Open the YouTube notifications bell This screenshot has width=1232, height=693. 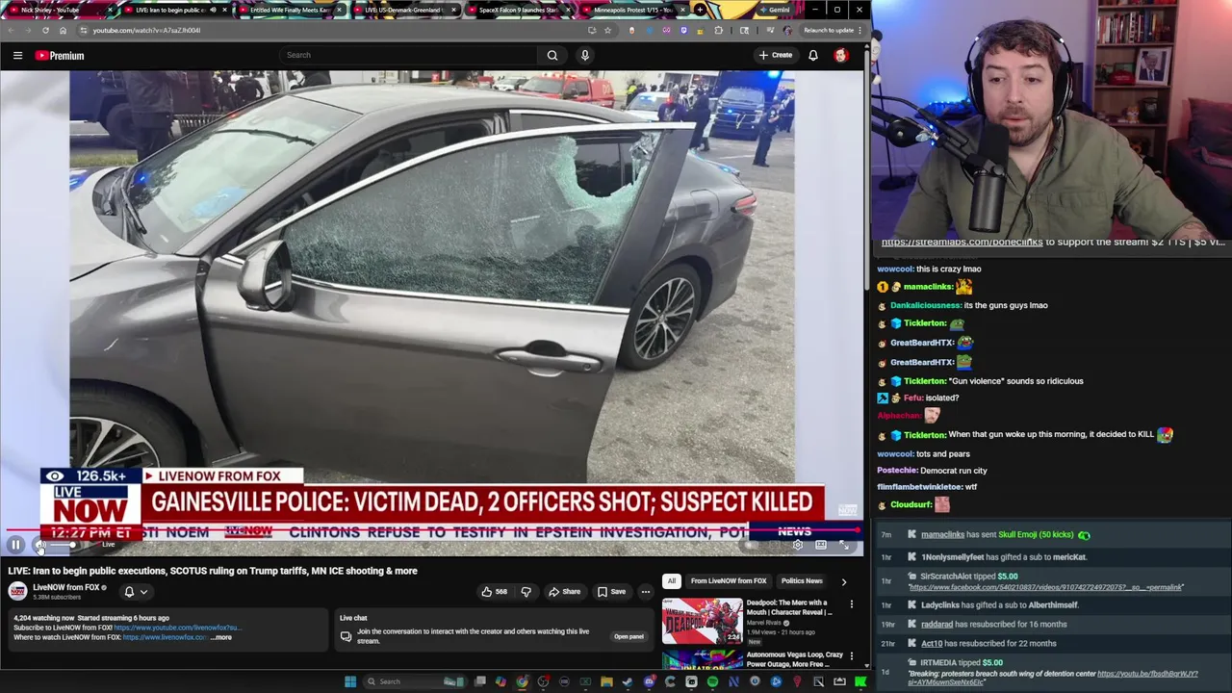pos(813,56)
